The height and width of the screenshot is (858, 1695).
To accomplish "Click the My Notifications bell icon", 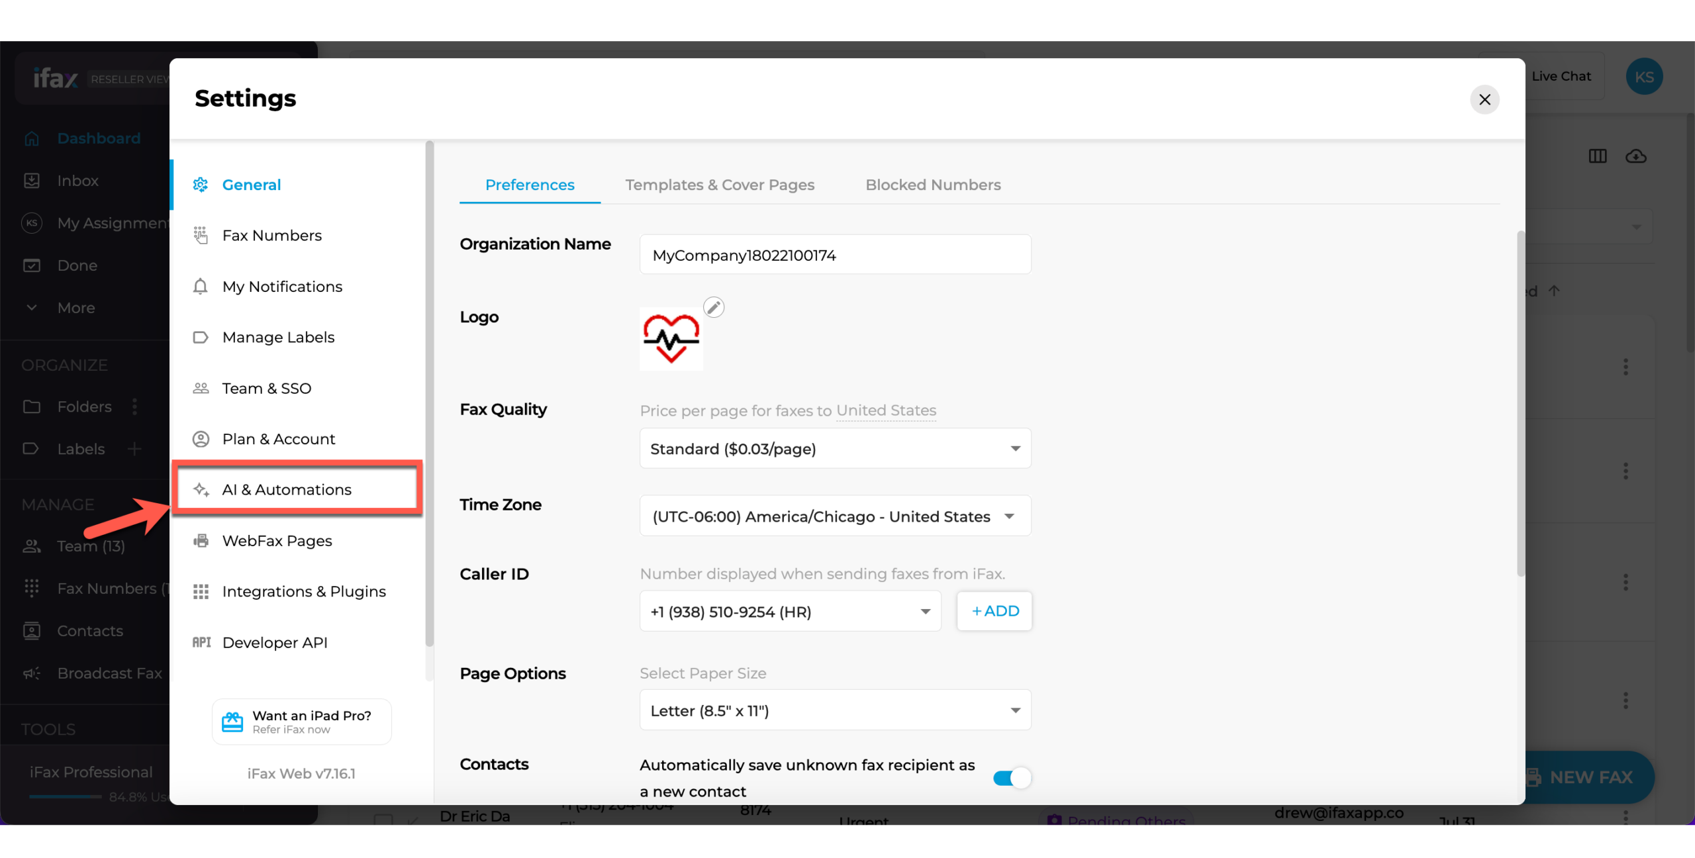I will click(200, 286).
